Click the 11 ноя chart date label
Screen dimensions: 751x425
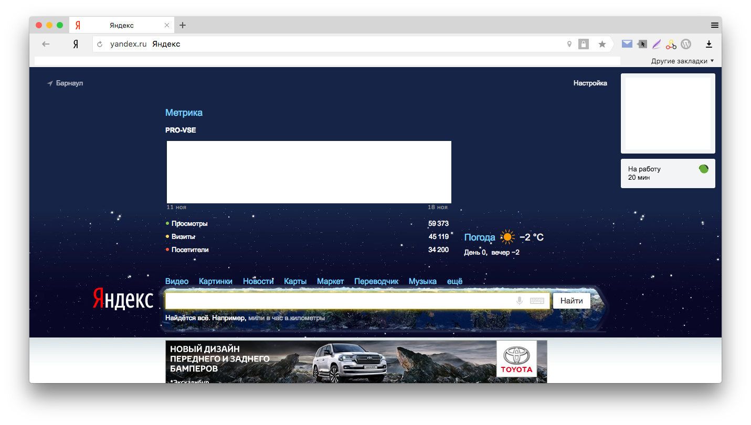176,208
